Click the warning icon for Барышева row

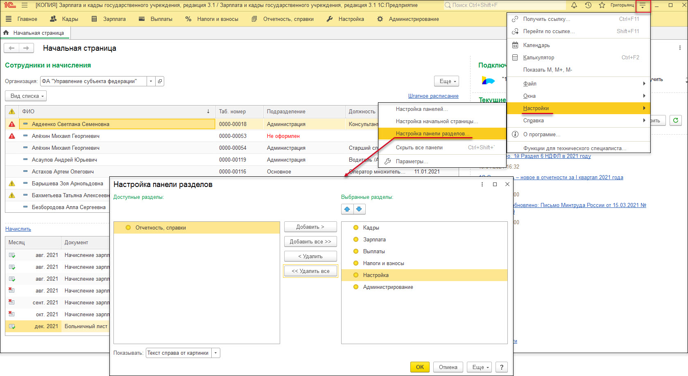click(x=12, y=183)
